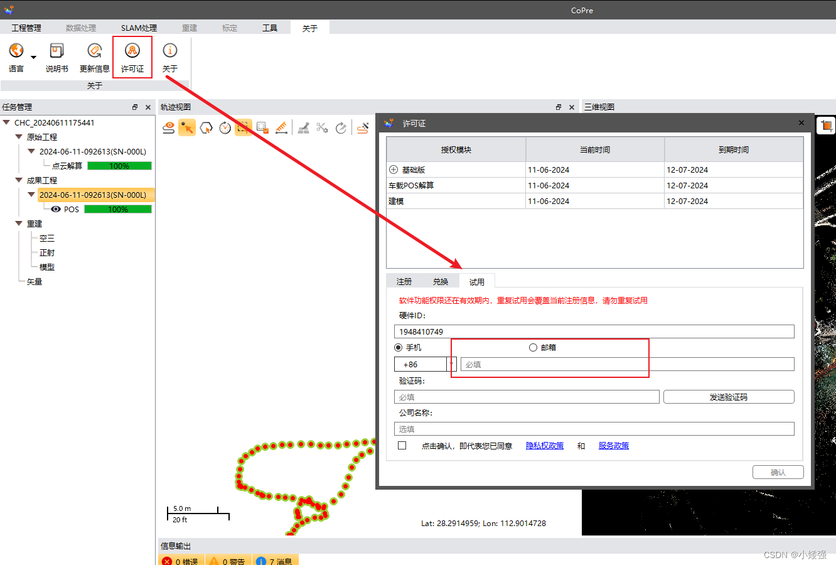Collapse 2024-06-11-092613 under 原始工程

tap(31, 151)
